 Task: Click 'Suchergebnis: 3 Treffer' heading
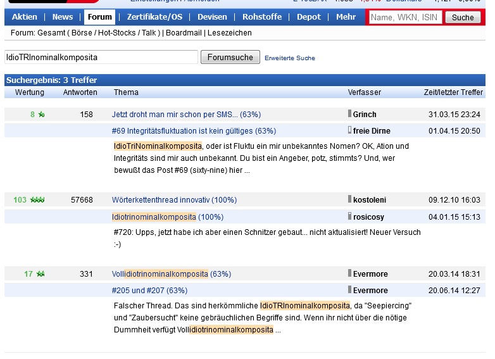point(51,80)
